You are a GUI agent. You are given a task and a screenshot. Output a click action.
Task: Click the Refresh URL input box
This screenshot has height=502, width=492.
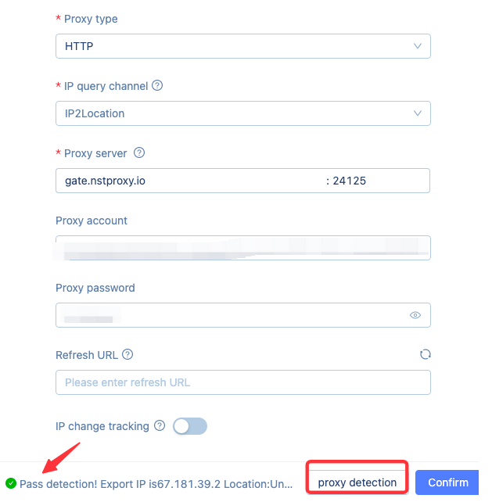click(x=242, y=382)
